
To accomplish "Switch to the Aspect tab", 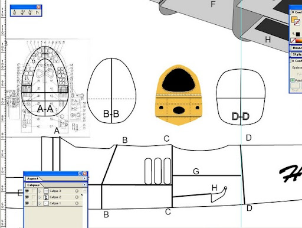I will tap(32, 178).
